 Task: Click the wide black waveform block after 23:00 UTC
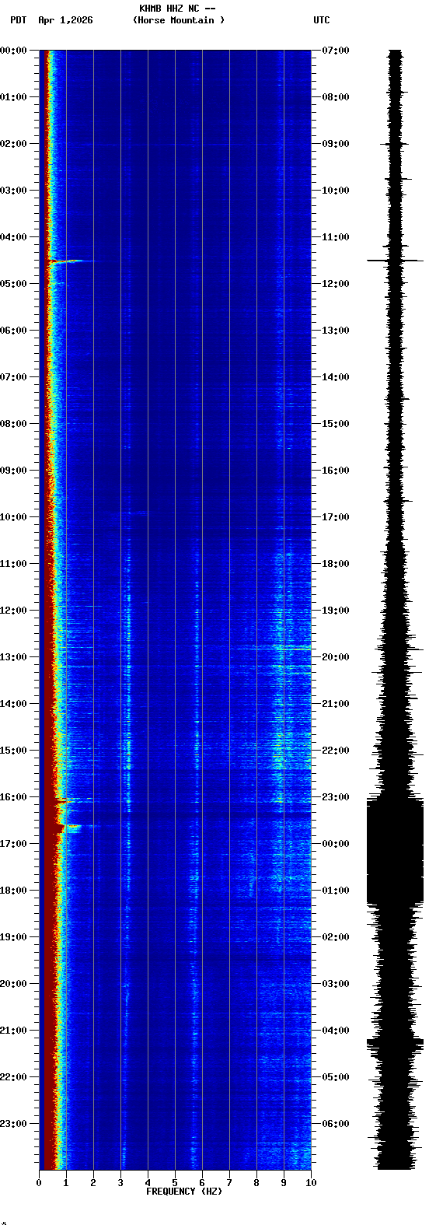(395, 852)
